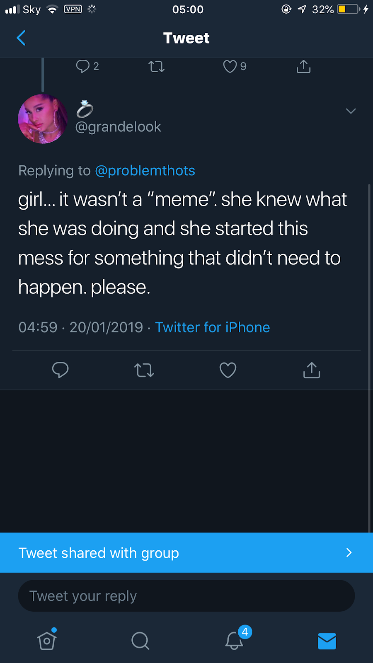View the @grandelook profile picture

click(43, 119)
